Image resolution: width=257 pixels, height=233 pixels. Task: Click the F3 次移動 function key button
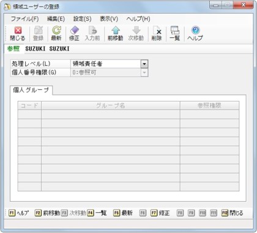point(73,213)
